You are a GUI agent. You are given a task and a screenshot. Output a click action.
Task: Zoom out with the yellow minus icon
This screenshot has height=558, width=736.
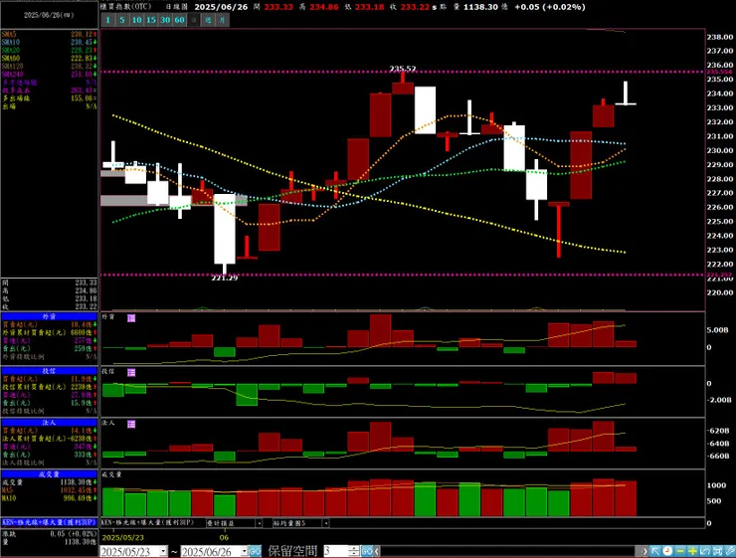(x=680, y=551)
